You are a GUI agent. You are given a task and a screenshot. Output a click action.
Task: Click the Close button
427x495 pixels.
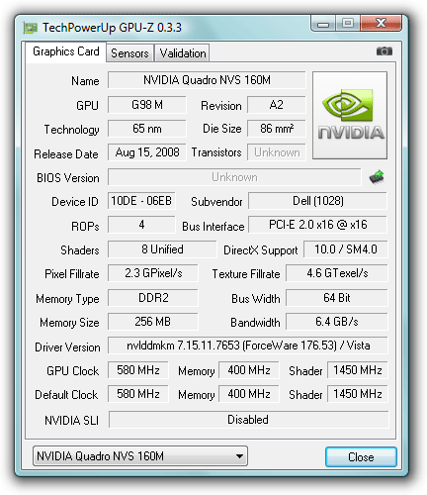pyautogui.click(x=361, y=457)
